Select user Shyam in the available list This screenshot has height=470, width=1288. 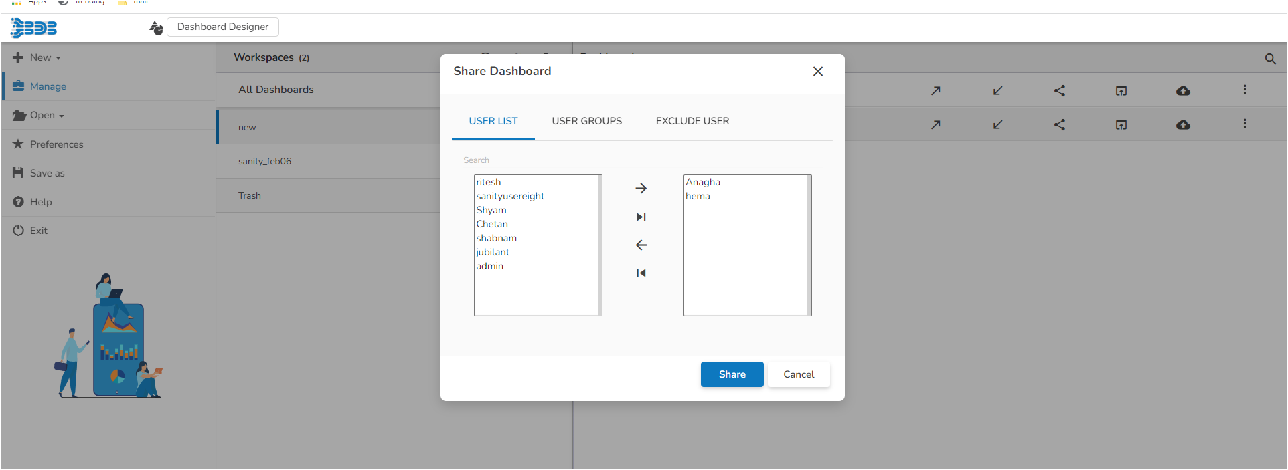(x=491, y=210)
